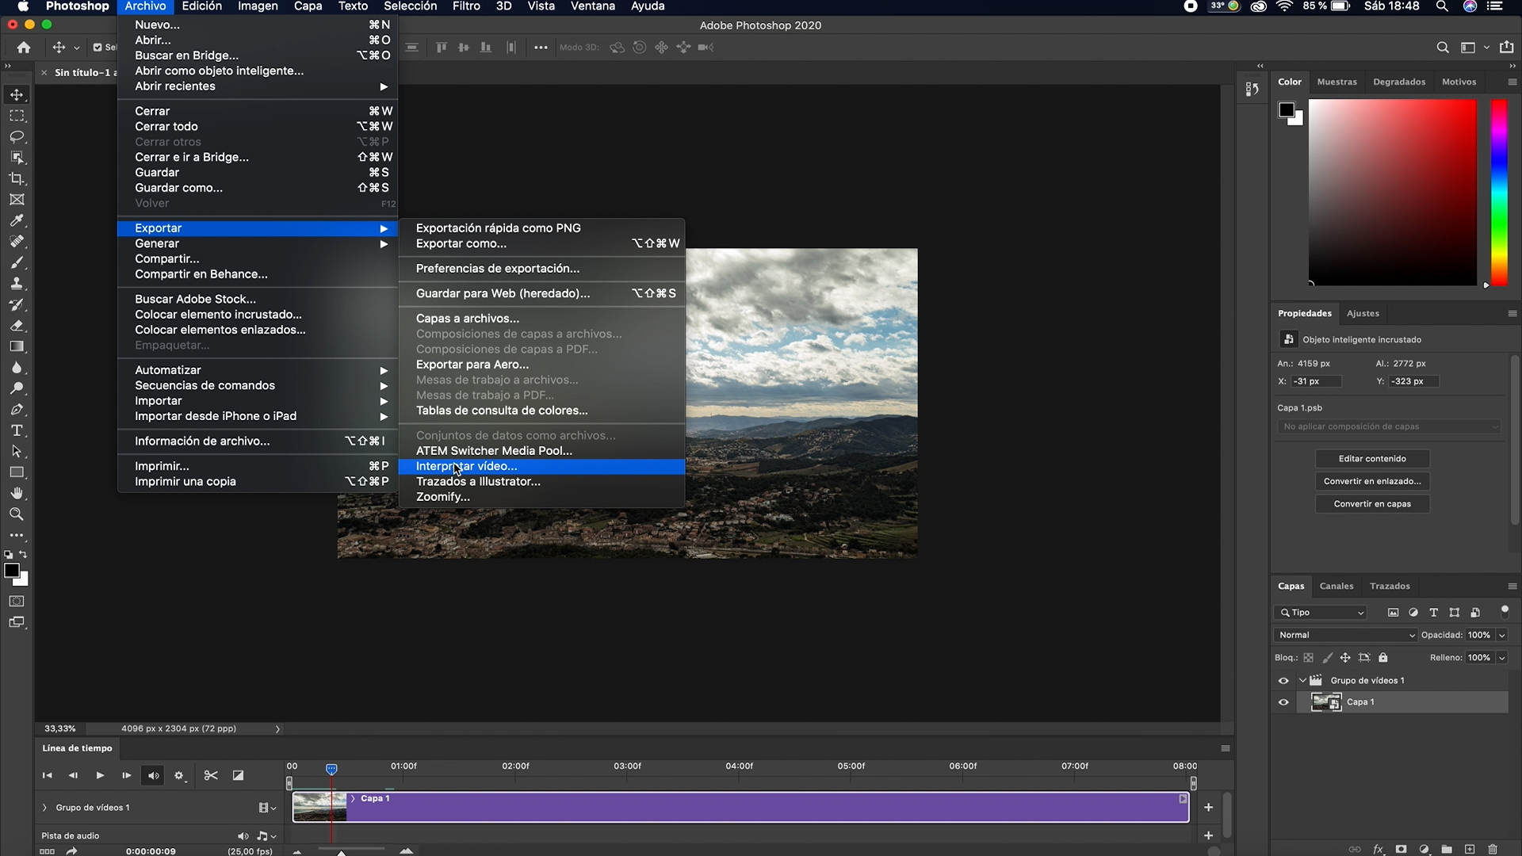Open the Opacidad percentage dropdown

(1501, 634)
